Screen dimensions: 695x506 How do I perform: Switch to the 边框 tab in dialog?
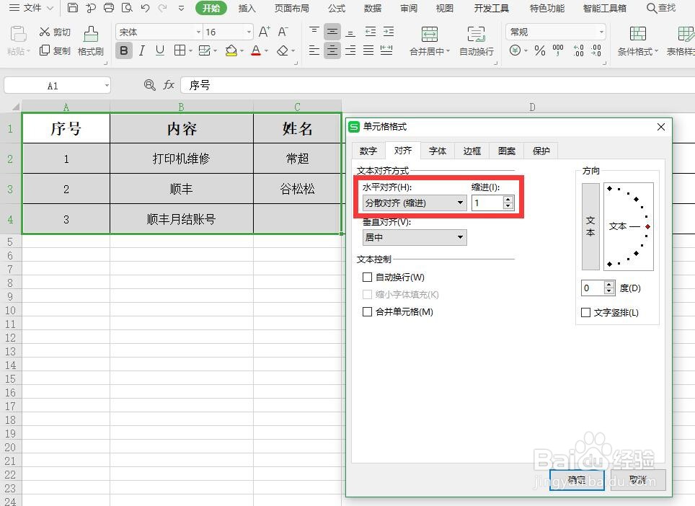472,151
